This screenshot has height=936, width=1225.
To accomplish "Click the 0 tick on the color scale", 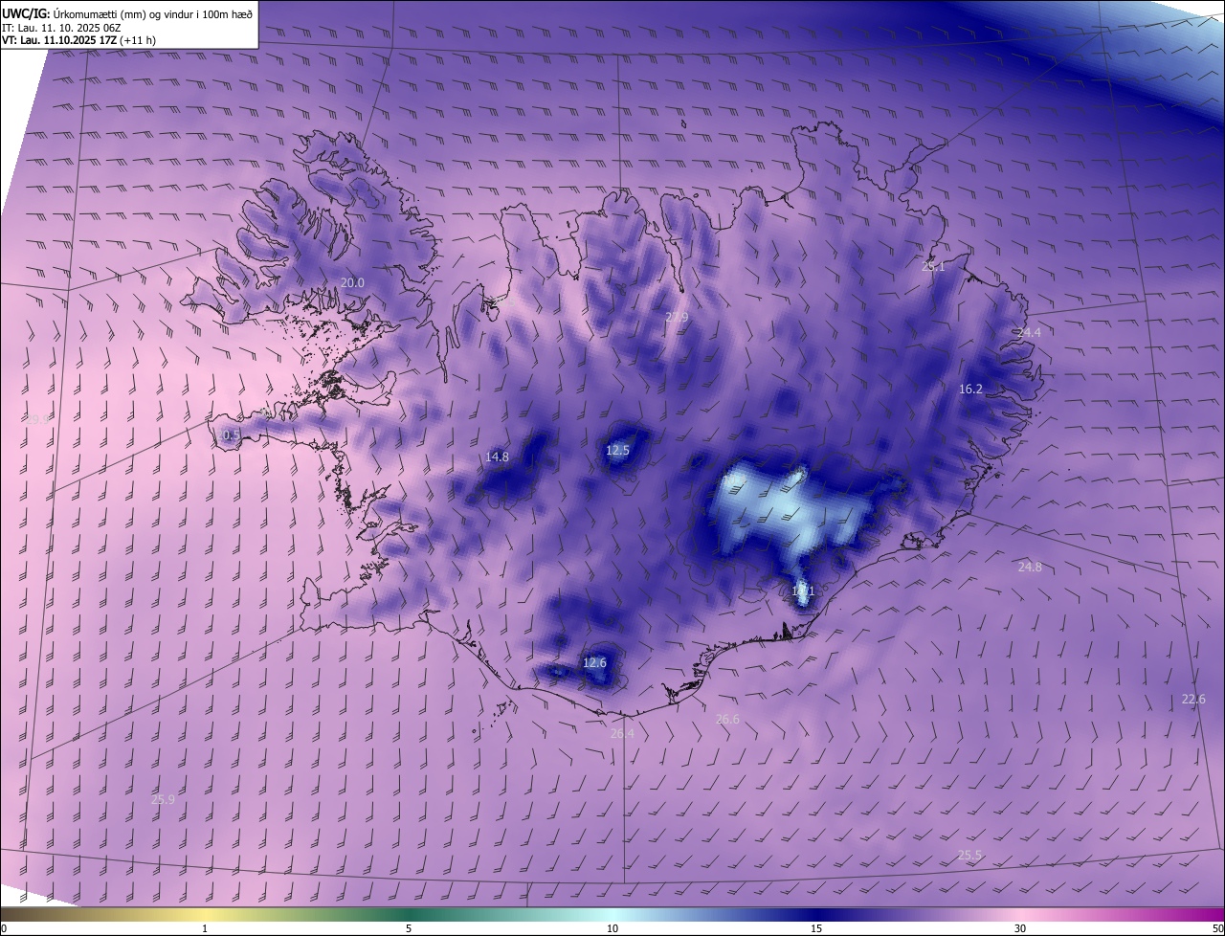I will tap(4, 928).
